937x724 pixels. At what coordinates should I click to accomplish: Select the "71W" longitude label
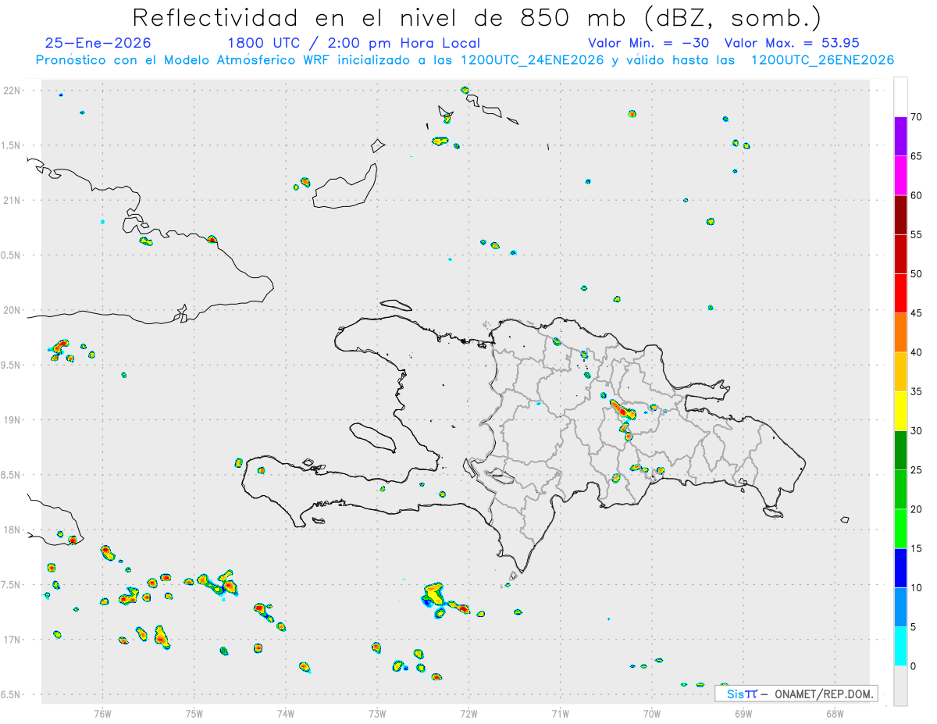561,713
